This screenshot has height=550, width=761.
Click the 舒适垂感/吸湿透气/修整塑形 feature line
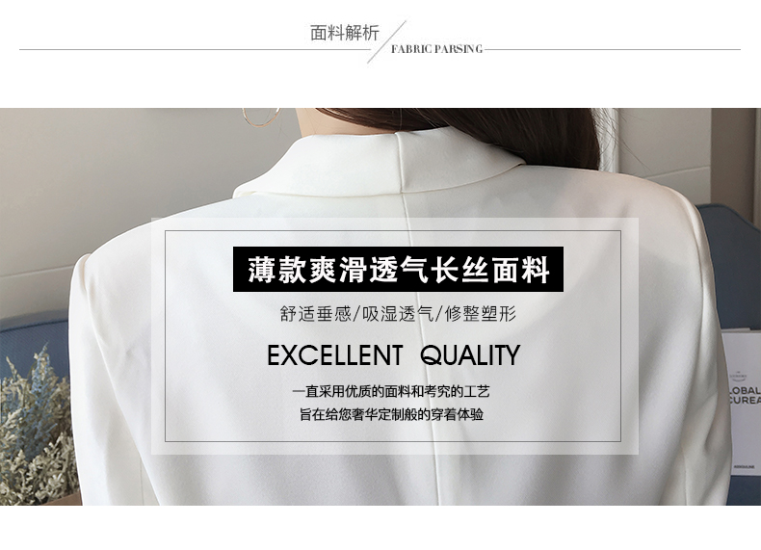pyautogui.click(x=398, y=314)
